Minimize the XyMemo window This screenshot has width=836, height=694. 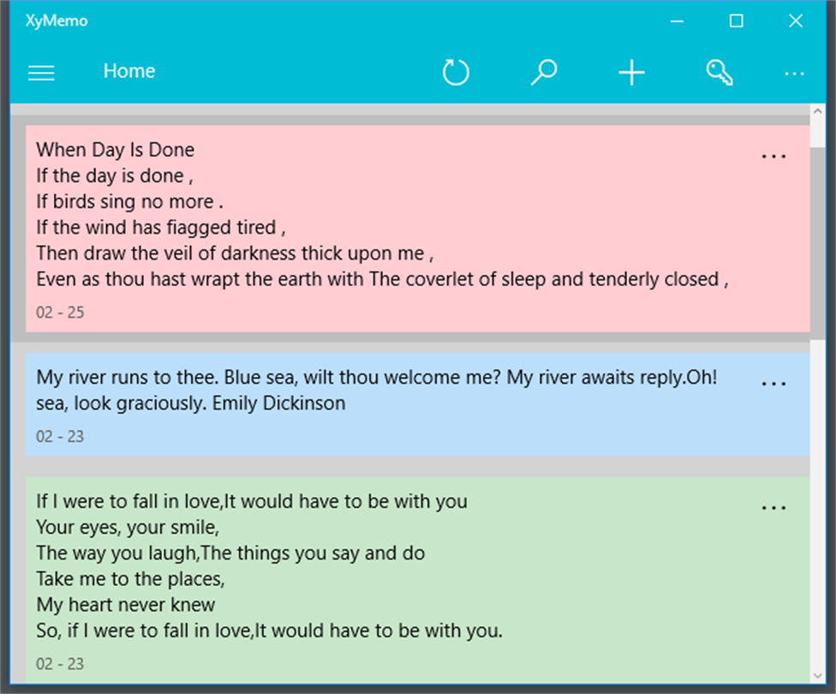[x=678, y=21]
